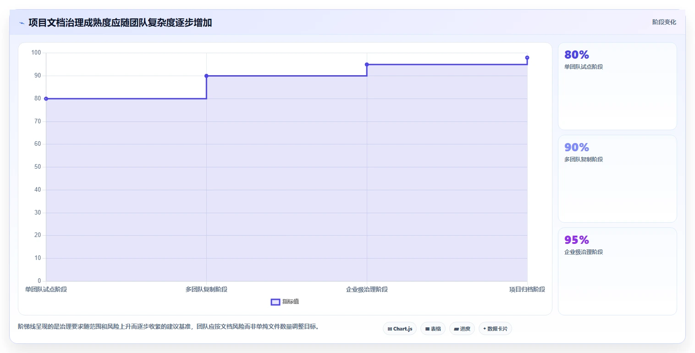Click x-axis label 项目归档阶段

click(x=527, y=289)
